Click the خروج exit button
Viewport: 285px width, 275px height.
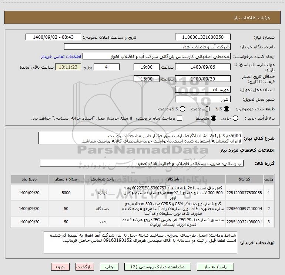(60, 267)
